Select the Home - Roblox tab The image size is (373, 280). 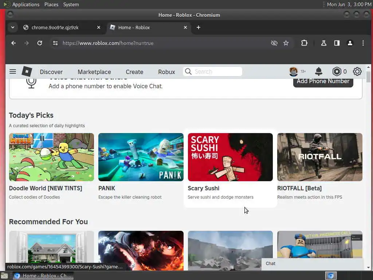pos(149,27)
